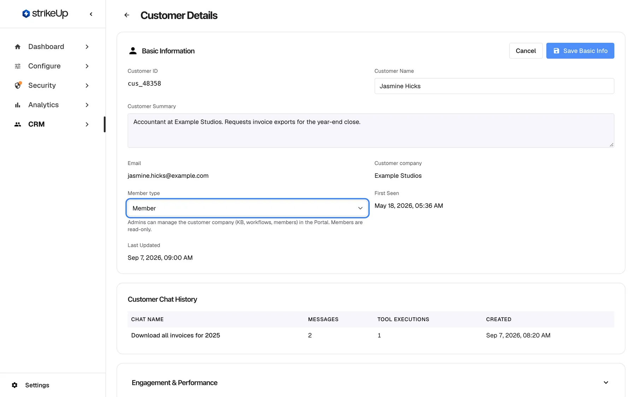
Task: Click the Basic Information person icon
Action: point(133,51)
